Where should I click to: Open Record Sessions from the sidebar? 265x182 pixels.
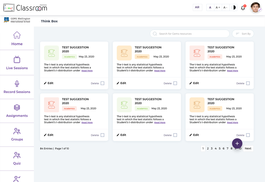point(17,87)
